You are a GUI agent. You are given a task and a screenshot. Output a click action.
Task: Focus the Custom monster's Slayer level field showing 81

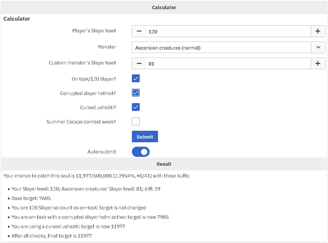[228, 63]
